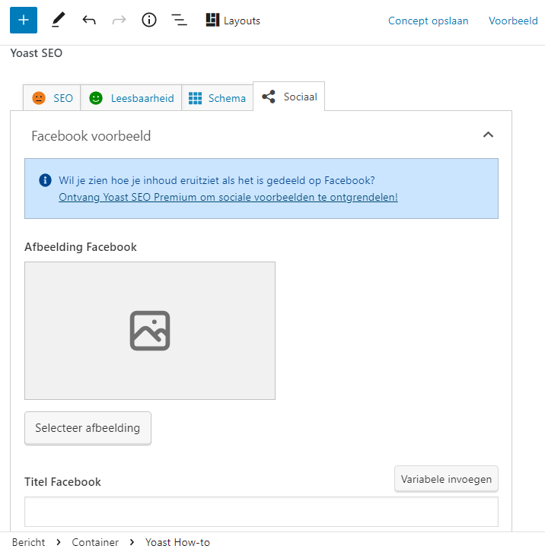The image size is (545, 552).
Task: Select the pencil edit tools icon
Action: [59, 20]
